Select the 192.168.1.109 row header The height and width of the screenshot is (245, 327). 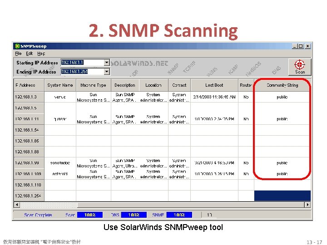tap(29, 174)
